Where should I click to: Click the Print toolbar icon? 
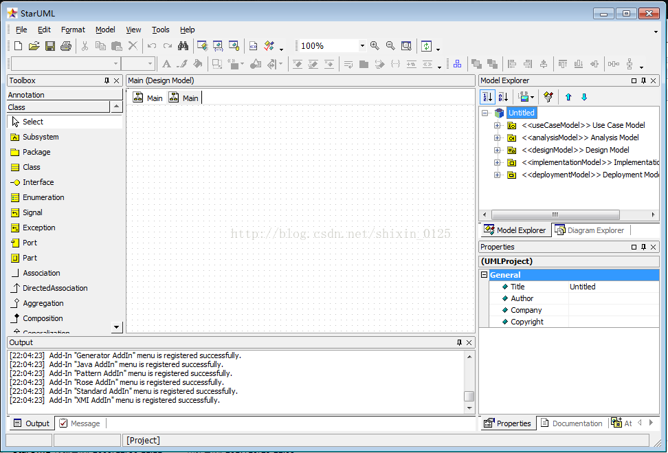[x=65, y=46]
